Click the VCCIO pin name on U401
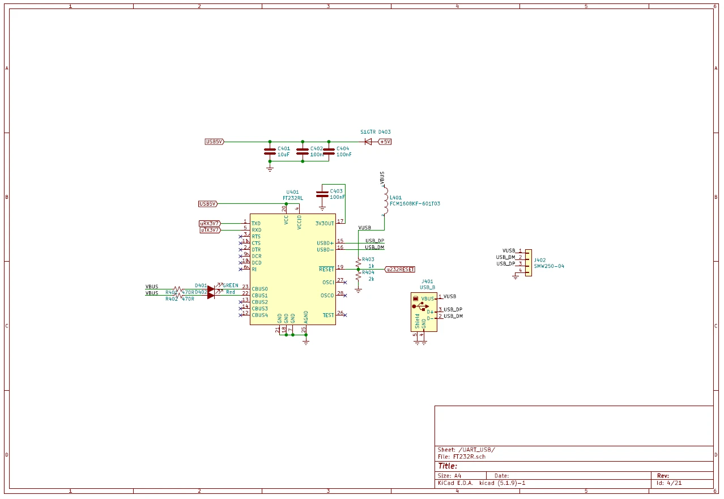This screenshot has height=499, width=724. tap(299, 222)
